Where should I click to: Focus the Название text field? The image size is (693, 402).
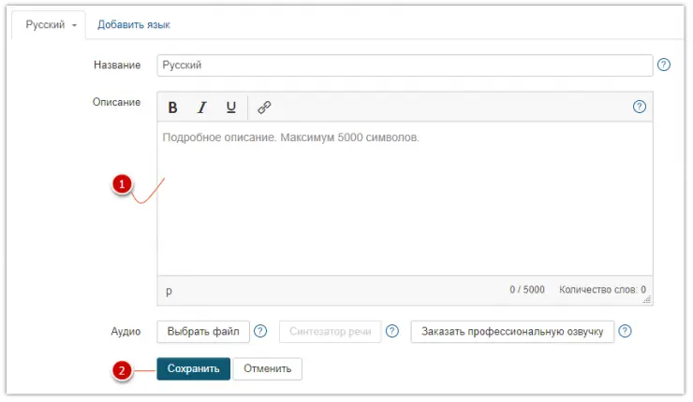[405, 65]
